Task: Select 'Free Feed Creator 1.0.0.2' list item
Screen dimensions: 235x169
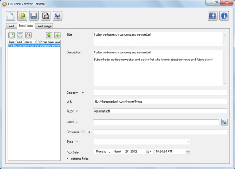Action: [34, 42]
